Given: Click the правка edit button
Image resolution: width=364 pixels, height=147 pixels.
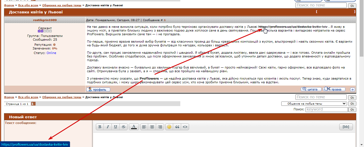Looking at the screenshot, I should (x=334, y=89).
